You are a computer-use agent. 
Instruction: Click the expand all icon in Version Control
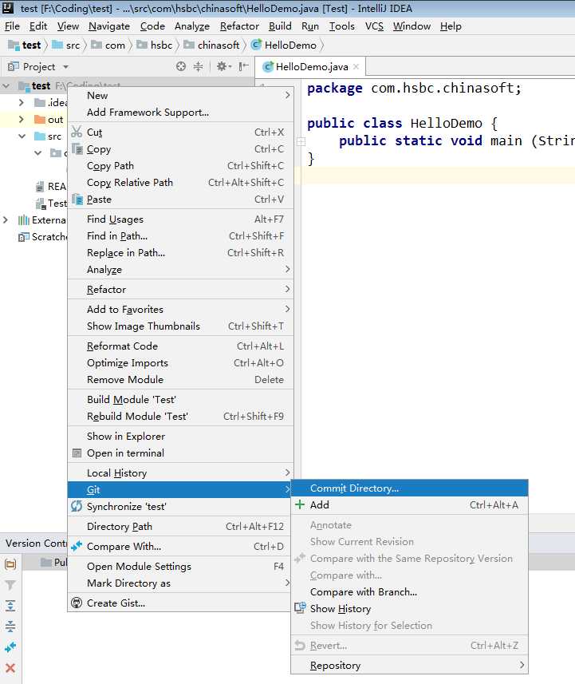tap(10, 606)
